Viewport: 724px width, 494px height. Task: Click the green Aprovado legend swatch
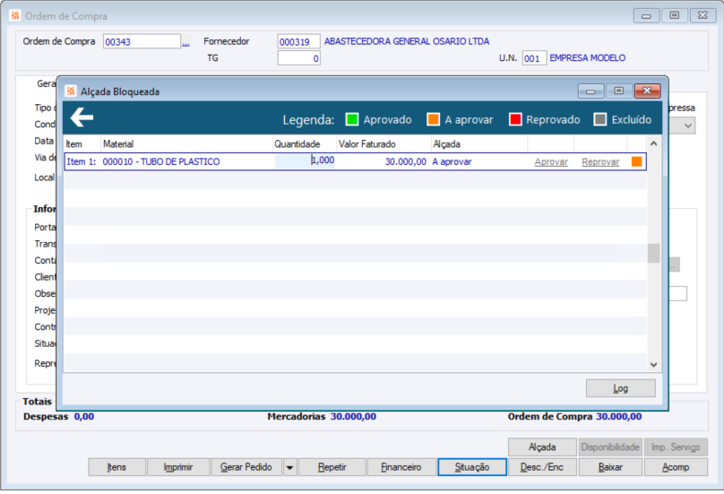click(x=352, y=119)
